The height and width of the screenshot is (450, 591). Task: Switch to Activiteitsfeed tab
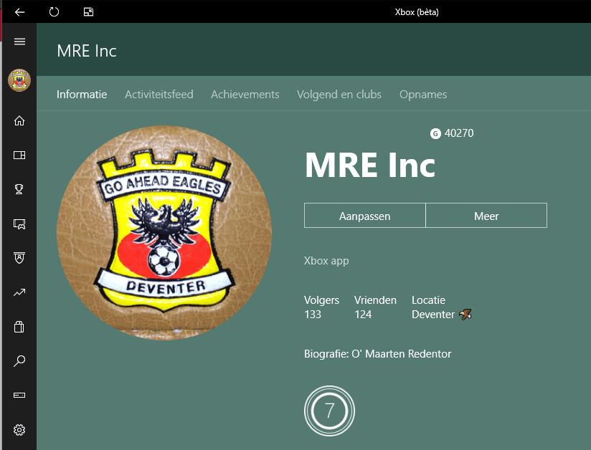point(159,94)
